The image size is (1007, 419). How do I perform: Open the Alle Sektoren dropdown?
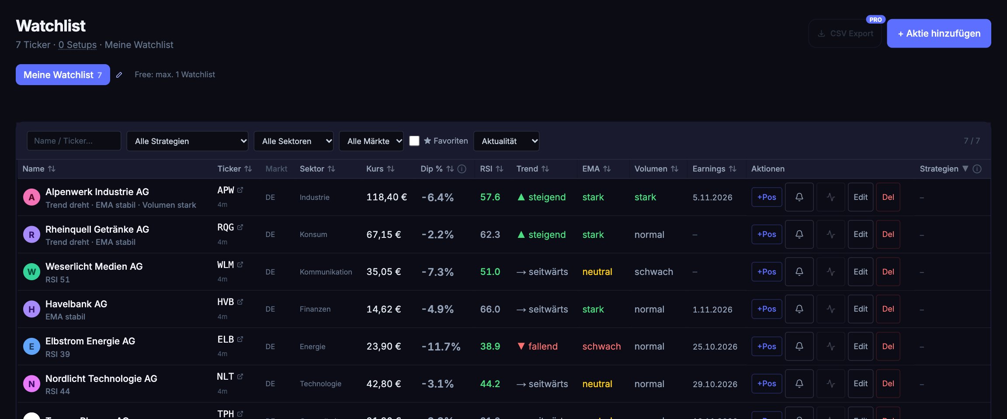click(294, 141)
